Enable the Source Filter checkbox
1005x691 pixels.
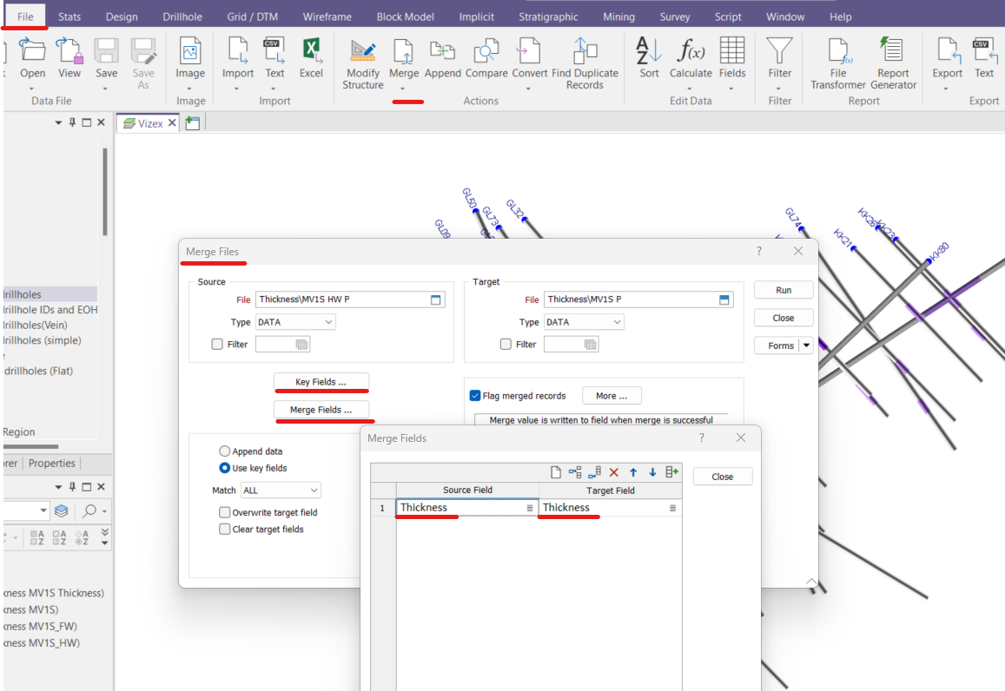coord(217,345)
